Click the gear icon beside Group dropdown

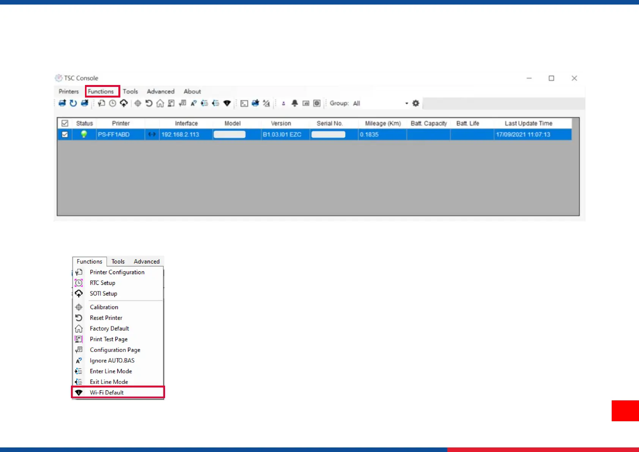(x=416, y=103)
